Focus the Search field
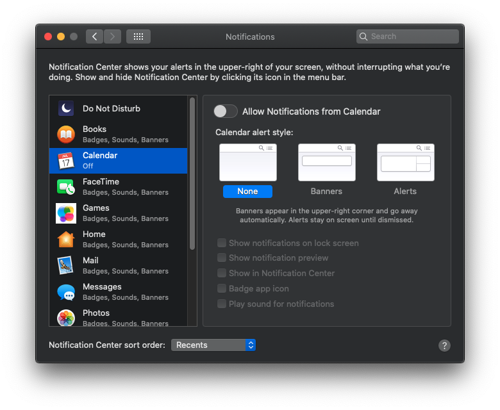Screen dimensions: 500x410 tap(408, 37)
